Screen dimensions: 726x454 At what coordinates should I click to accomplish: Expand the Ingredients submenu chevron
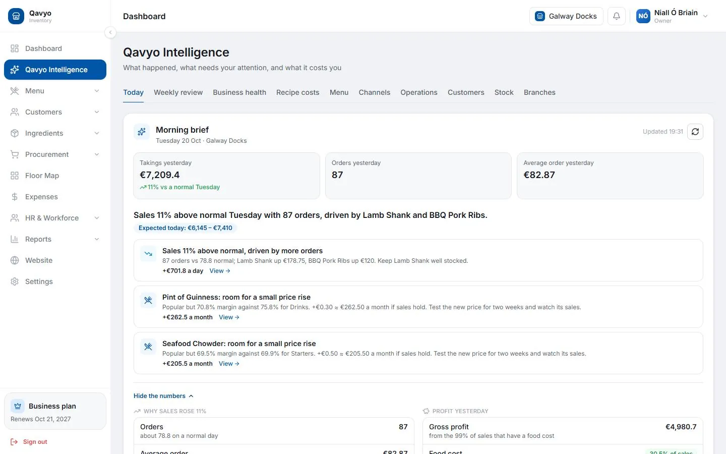[97, 133]
